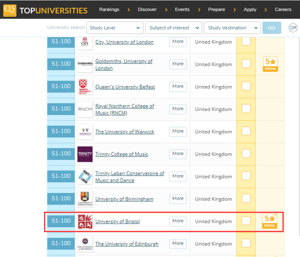
Task: Expand More for Trinity Laban Conservatoire
Action: (178, 176)
